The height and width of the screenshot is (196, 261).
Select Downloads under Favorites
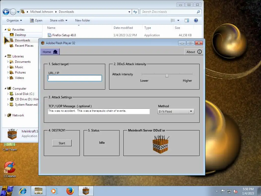(x=22, y=40)
